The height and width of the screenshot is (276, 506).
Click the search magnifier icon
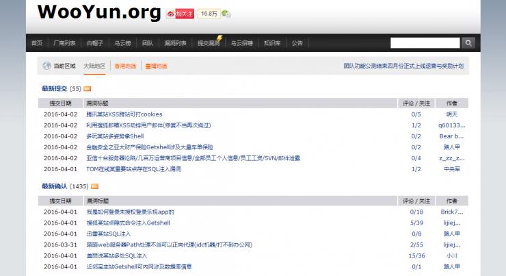tap(468, 42)
